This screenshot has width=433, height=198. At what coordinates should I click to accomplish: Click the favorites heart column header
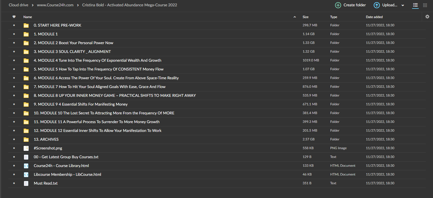click(x=14, y=17)
